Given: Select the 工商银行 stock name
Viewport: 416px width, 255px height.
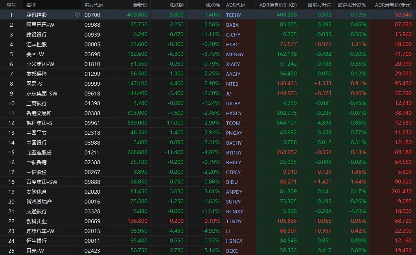Looking at the screenshot, I should 36,103.
